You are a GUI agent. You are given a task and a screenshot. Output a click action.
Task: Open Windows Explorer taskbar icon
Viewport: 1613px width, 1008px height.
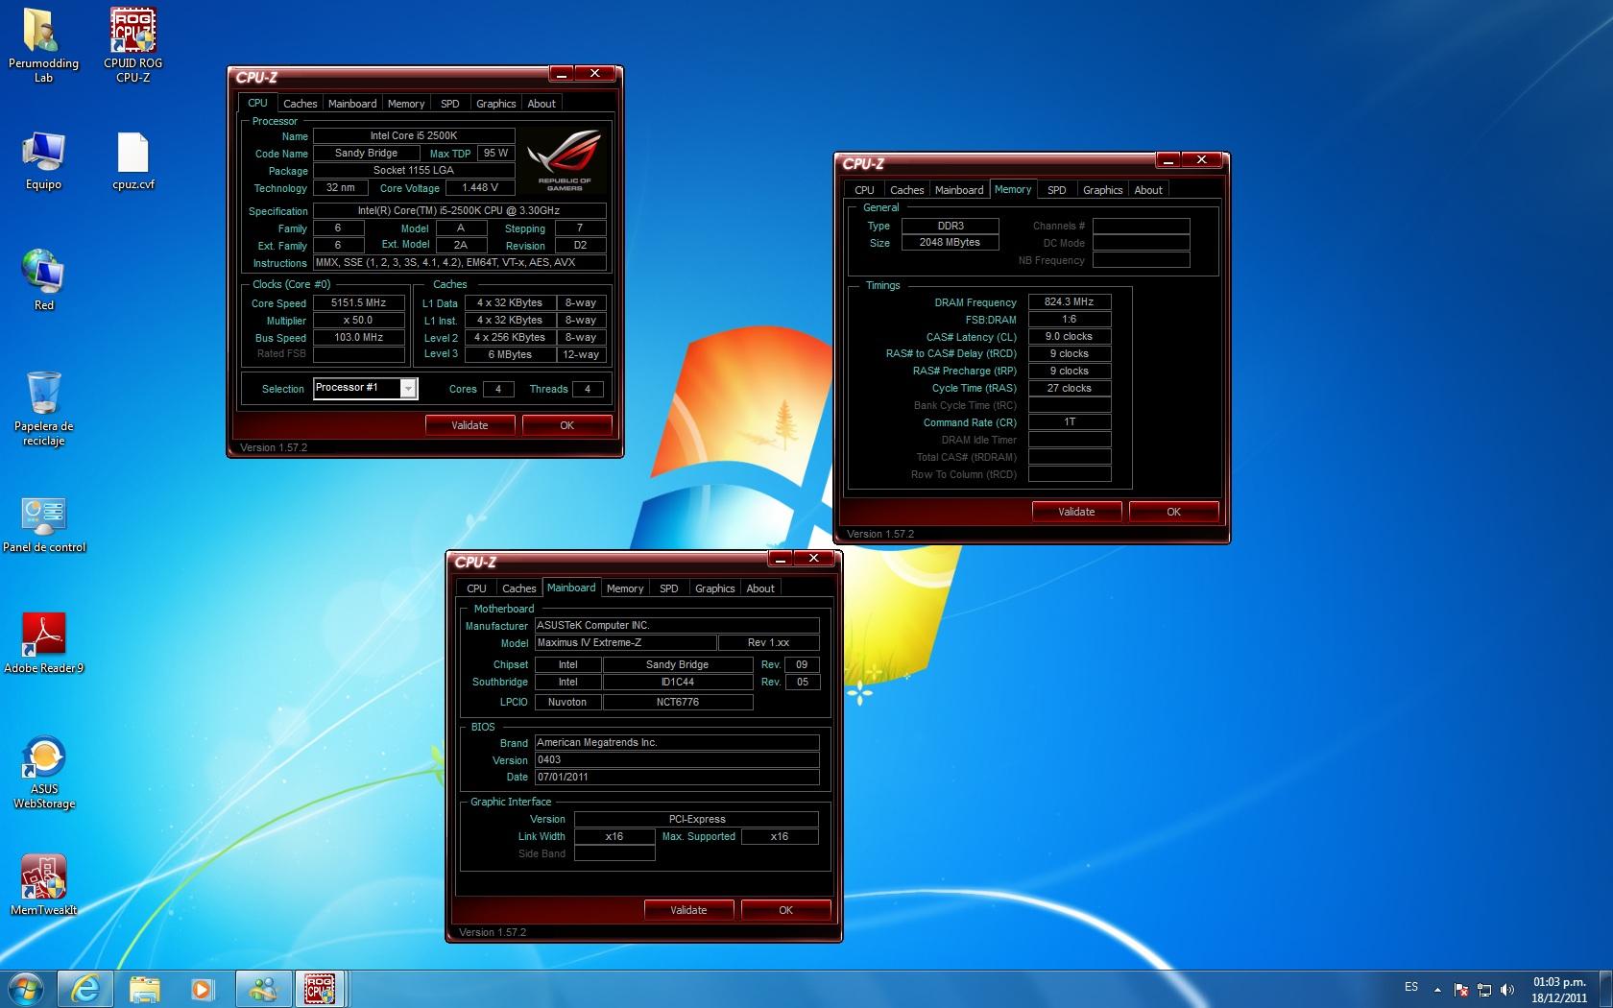(x=144, y=989)
